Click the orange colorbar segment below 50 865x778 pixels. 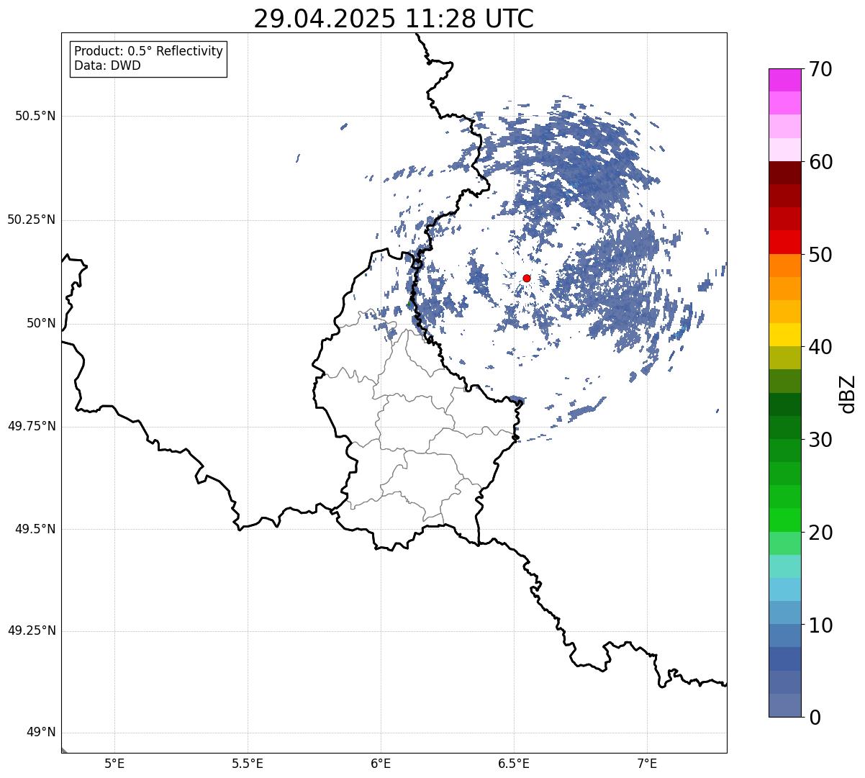tap(785, 266)
